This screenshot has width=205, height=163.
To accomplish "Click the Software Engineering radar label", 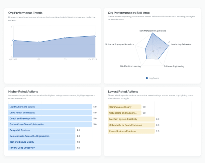I will click(174, 66).
